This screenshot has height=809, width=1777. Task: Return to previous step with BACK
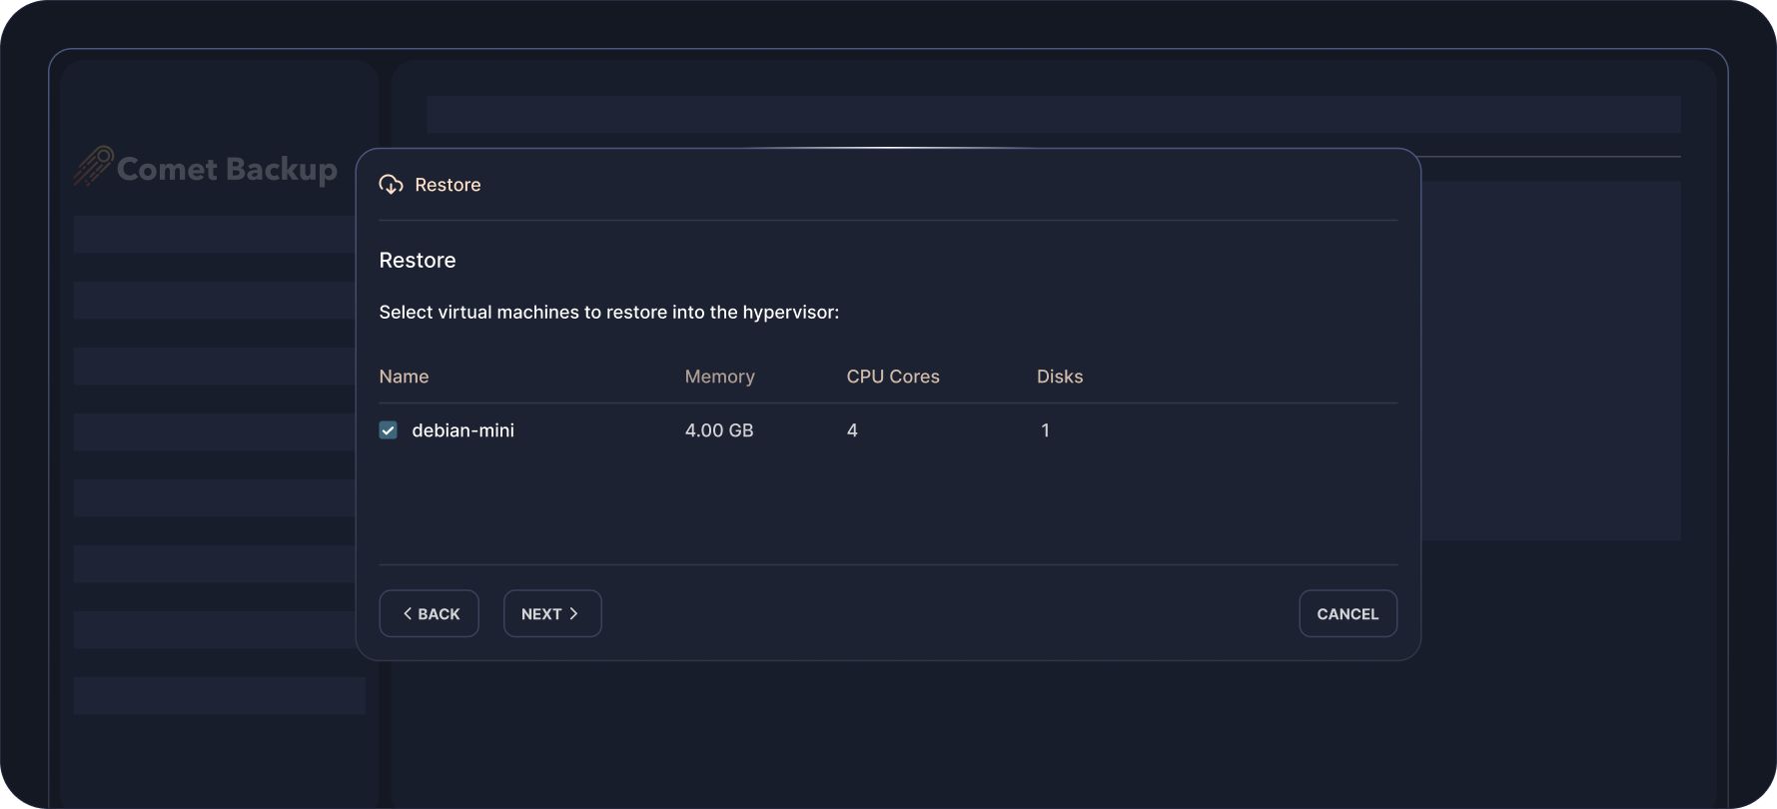click(429, 613)
